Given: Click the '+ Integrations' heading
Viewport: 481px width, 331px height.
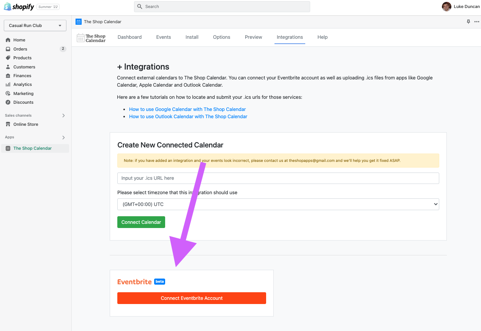Looking at the screenshot, I should click(143, 67).
